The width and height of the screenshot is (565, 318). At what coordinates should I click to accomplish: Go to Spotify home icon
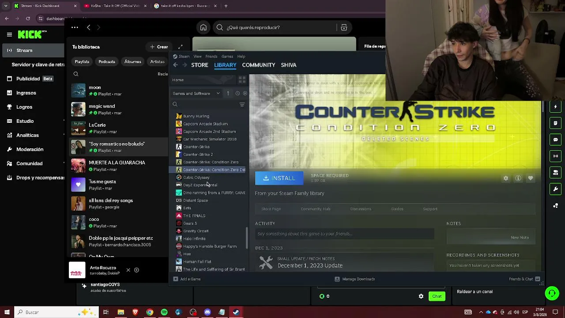click(x=203, y=27)
